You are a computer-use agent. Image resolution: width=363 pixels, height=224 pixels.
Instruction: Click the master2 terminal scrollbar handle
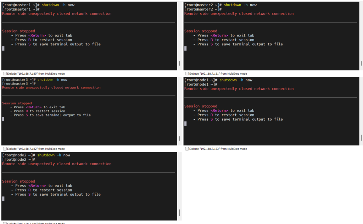pyautogui.click(x=361, y=63)
